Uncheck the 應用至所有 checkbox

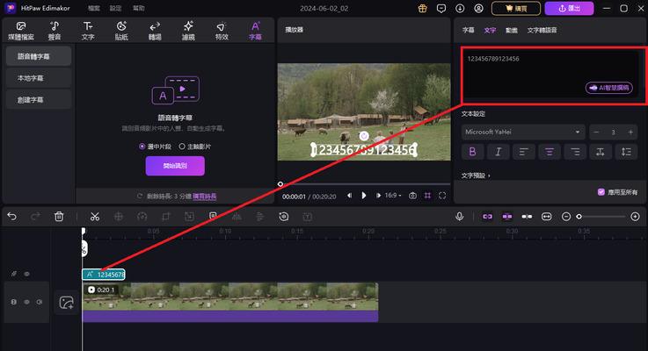[x=601, y=191]
